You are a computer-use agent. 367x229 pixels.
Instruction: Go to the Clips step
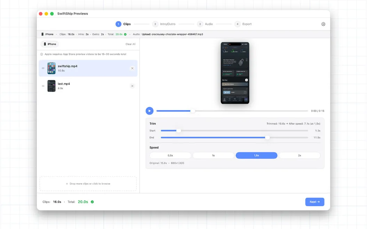pyautogui.click(x=123, y=24)
